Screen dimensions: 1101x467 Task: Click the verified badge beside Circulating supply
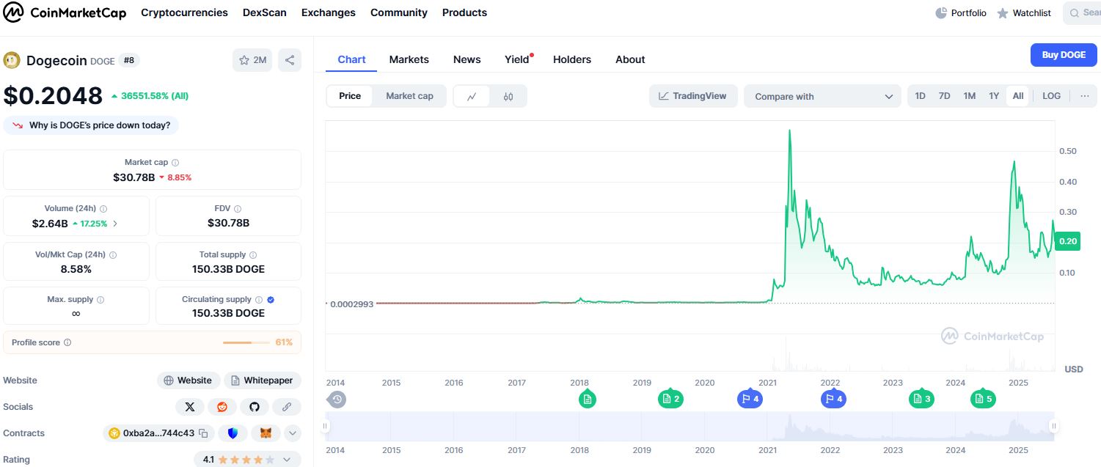click(271, 300)
